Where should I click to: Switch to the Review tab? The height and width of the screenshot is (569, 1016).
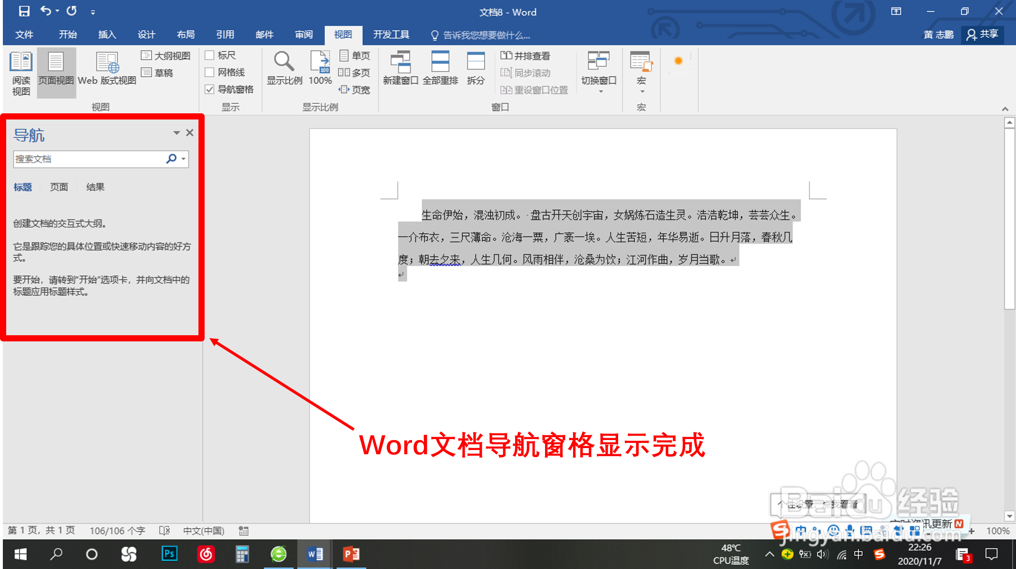click(304, 35)
